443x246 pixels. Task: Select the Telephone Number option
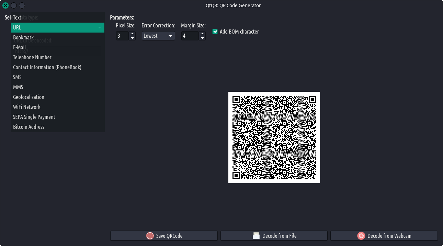32,57
